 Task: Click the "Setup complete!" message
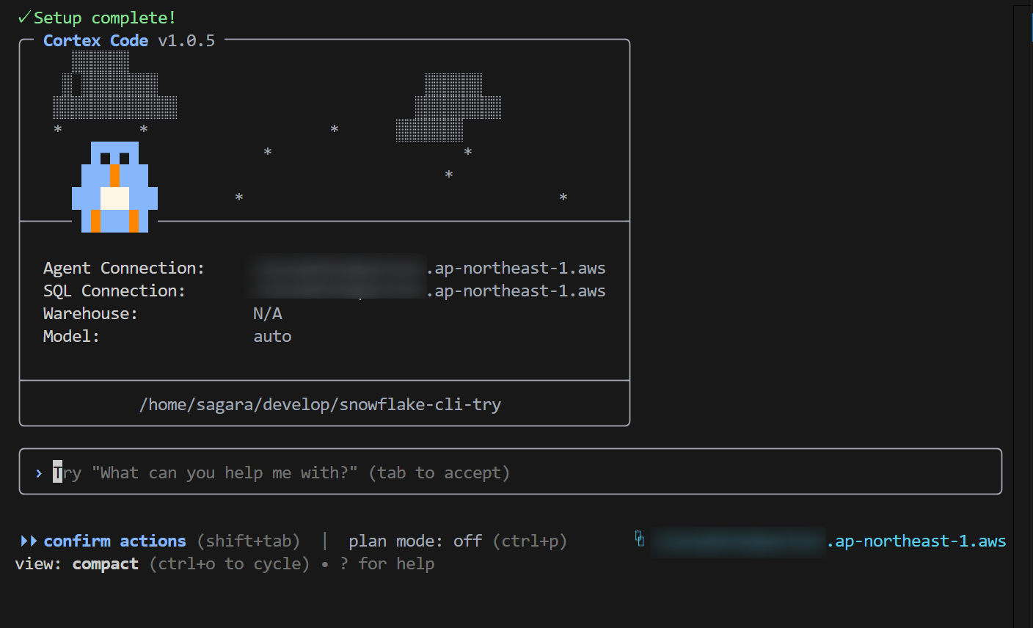pos(105,18)
